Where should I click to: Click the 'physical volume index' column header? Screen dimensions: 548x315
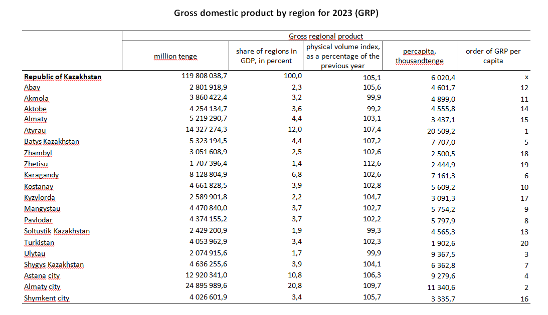coord(343,56)
